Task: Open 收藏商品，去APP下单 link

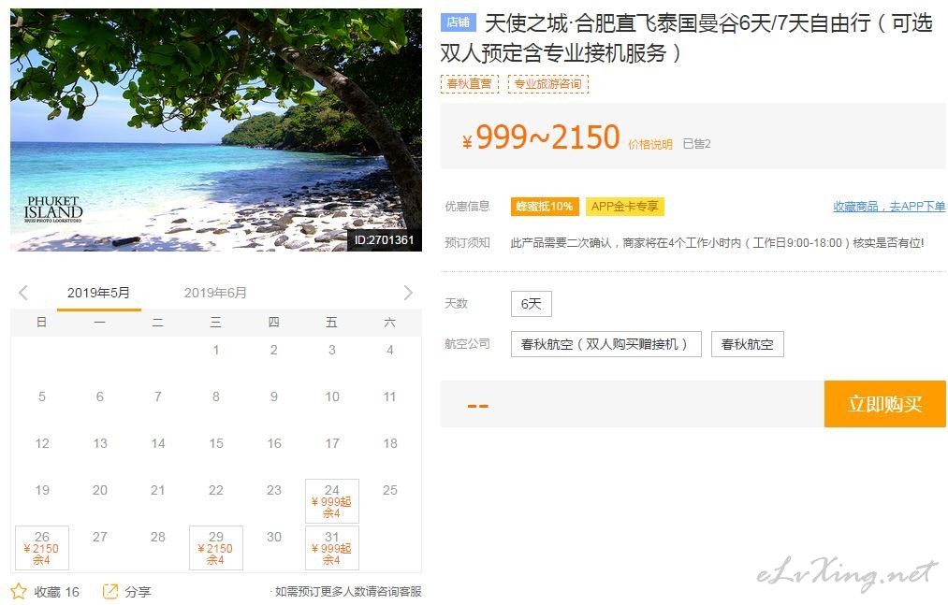Action: [889, 206]
